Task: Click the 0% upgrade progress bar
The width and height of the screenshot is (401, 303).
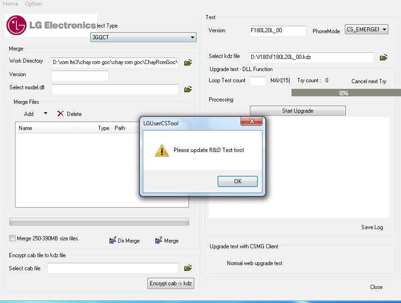Action: (346, 93)
